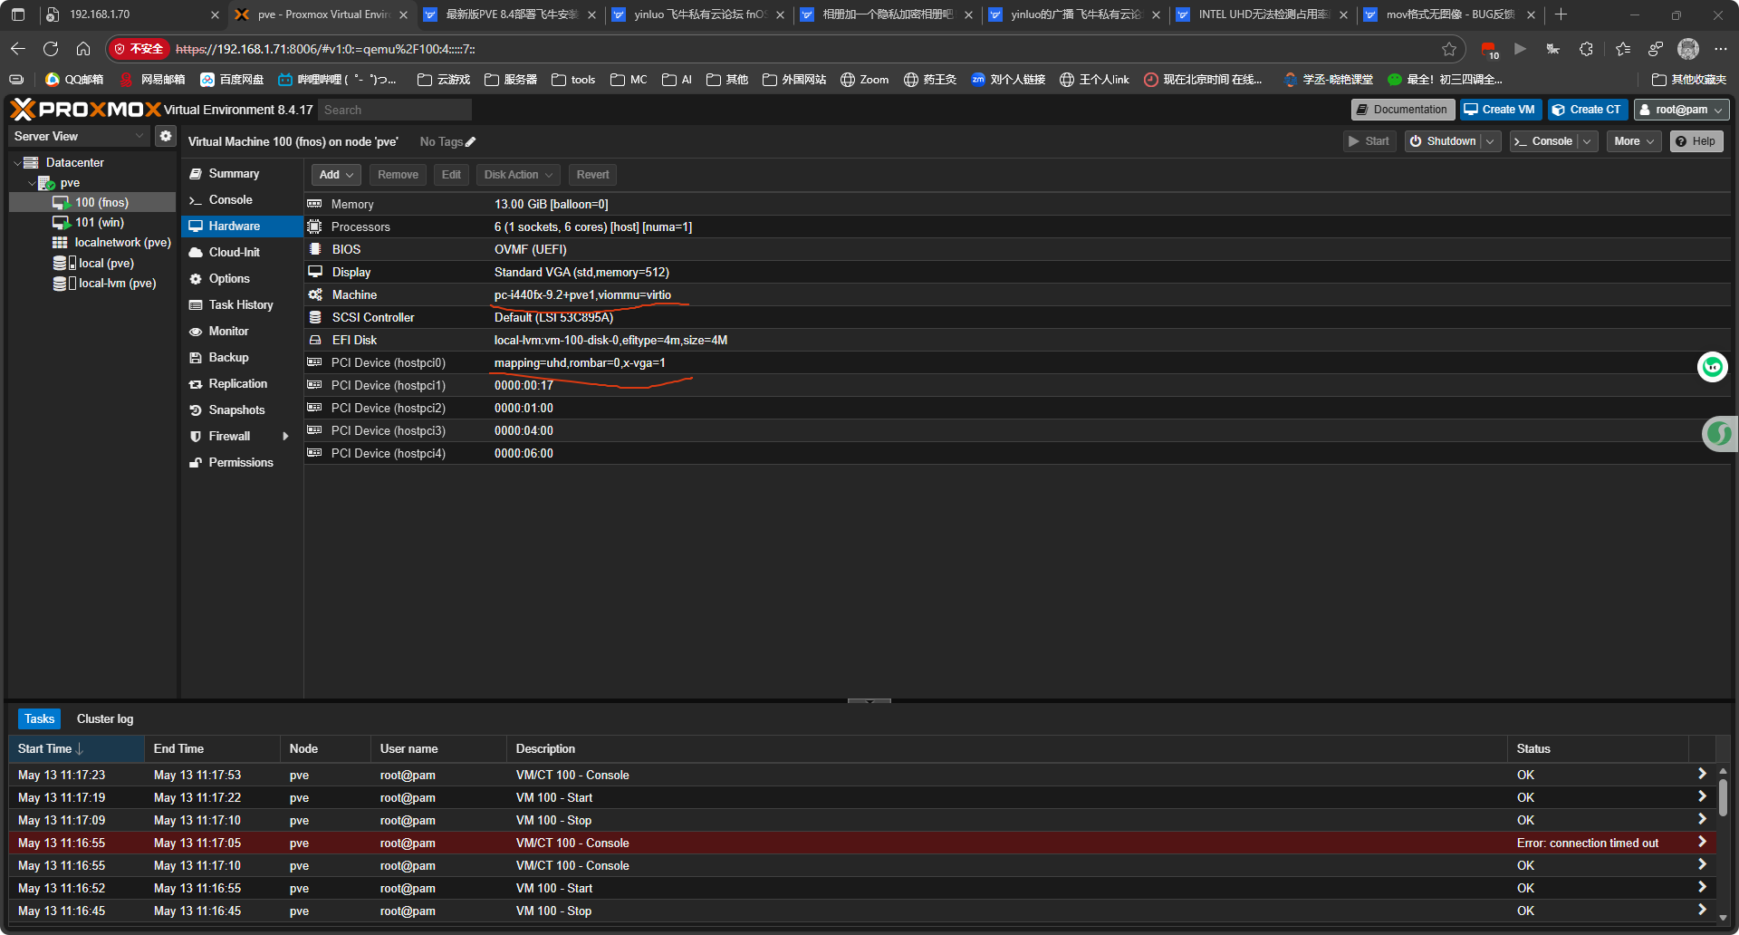Open the Monitor section
Screen dimensions: 1739x935
[x=242, y=331]
